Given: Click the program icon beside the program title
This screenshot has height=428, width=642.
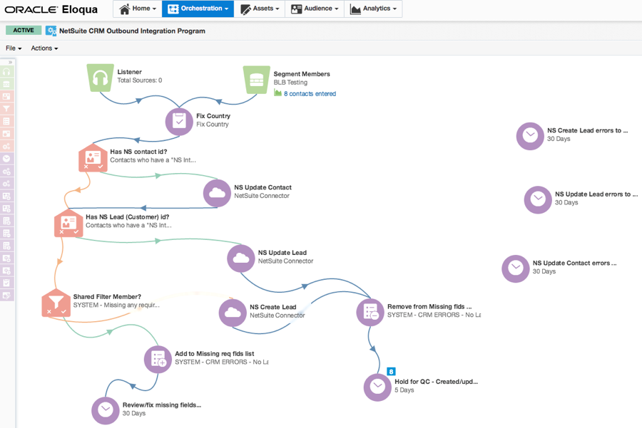Looking at the screenshot, I should 50,31.
